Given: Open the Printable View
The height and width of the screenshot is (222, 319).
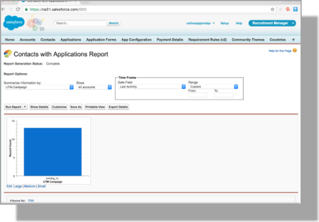Looking at the screenshot, I should pos(95,107).
